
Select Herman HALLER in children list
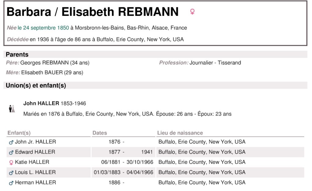(x=35, y=182)
